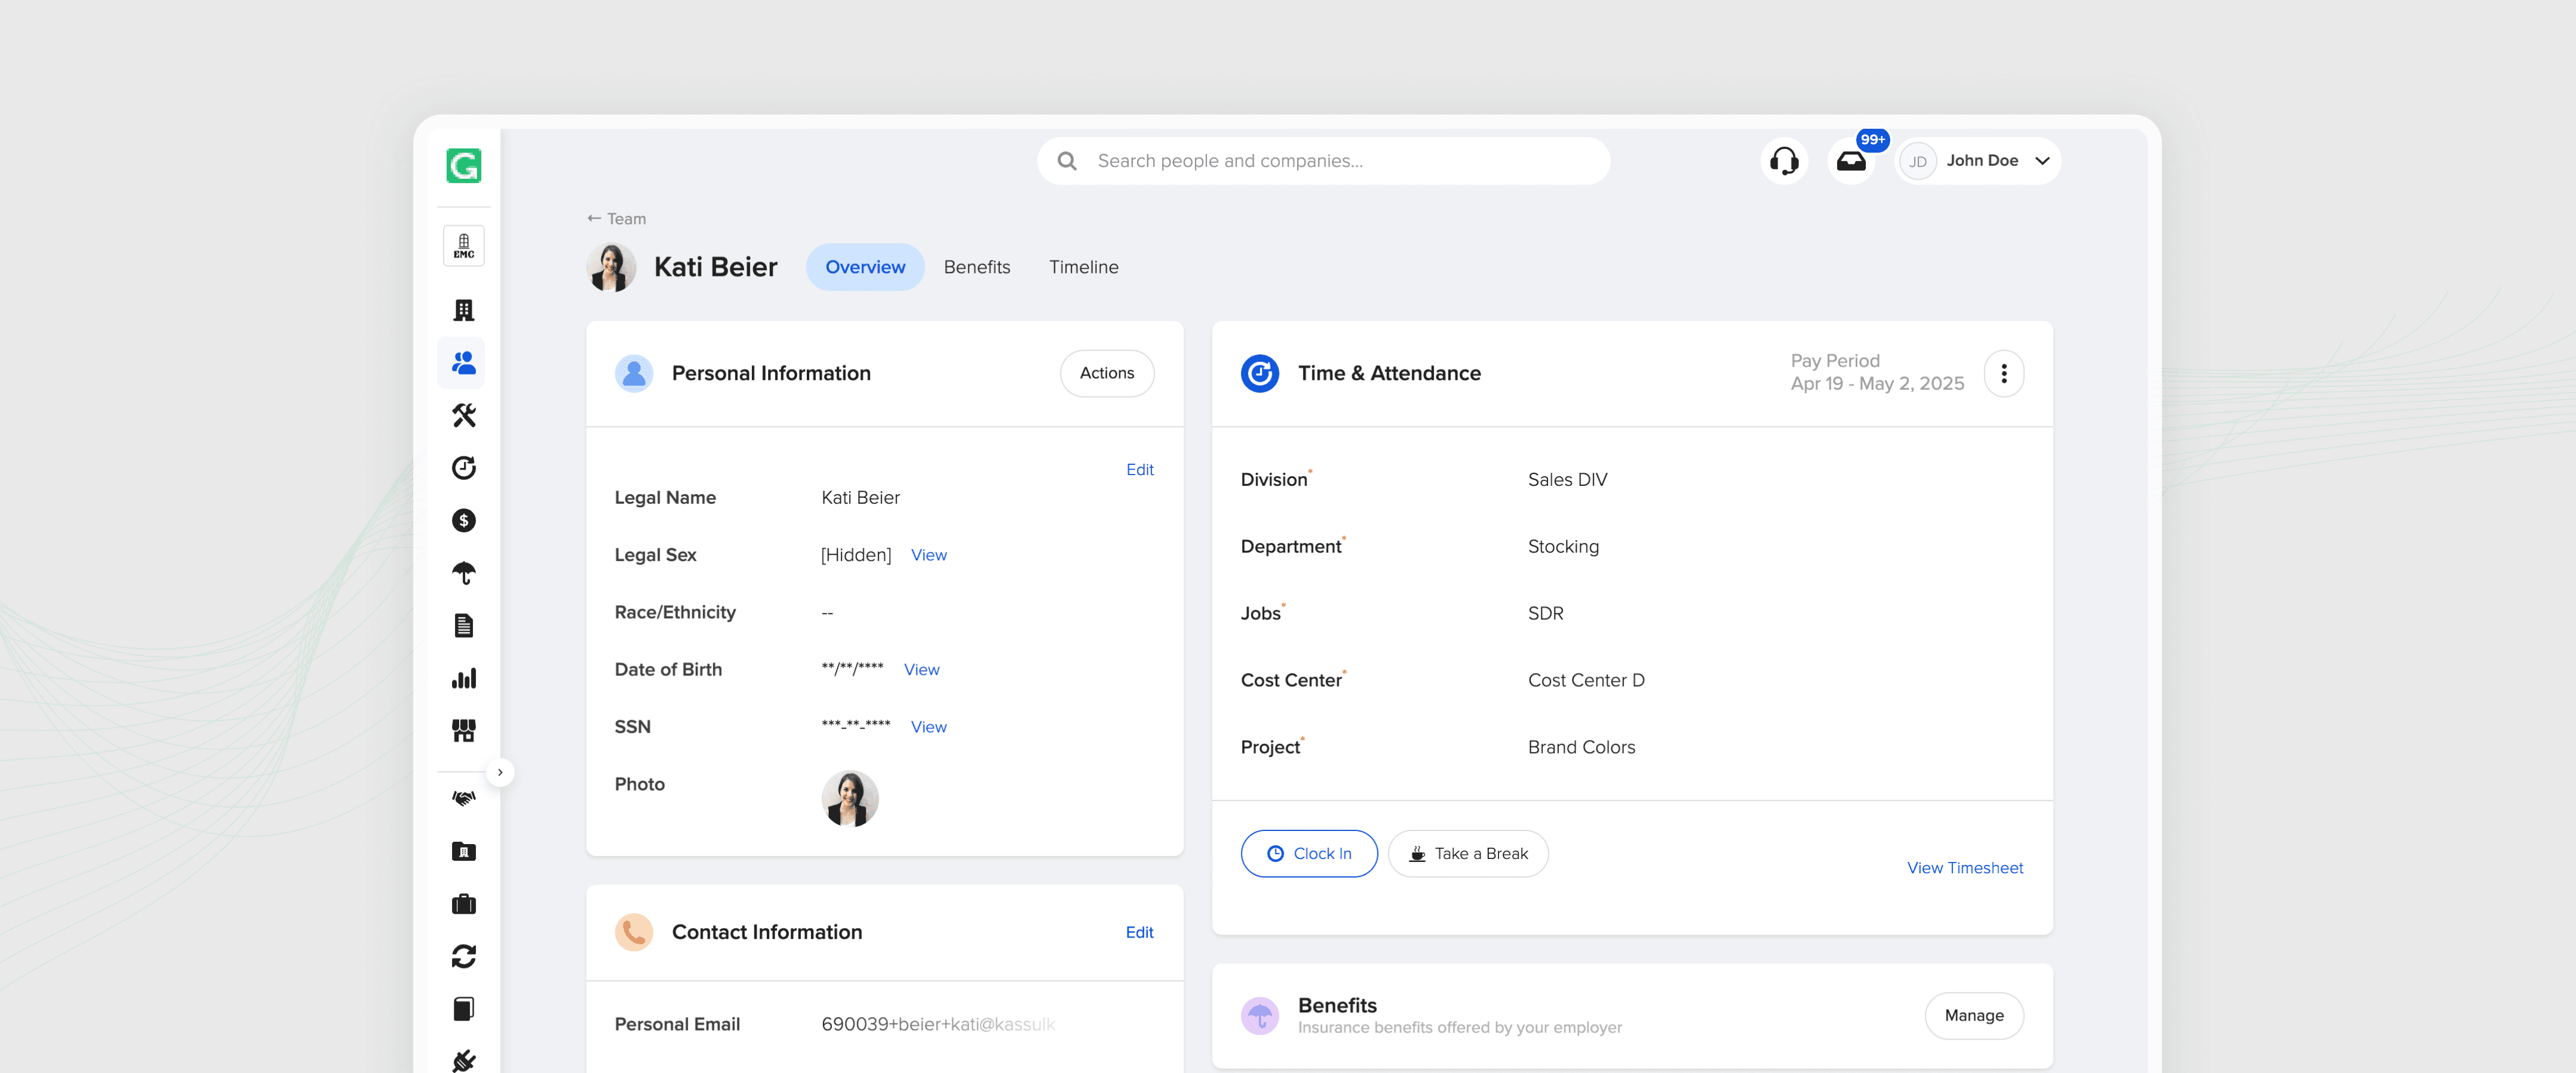Viewport: 2576px width, 1073px height.
Task: Click the benefits umbrella sidebar icon
Action: tap(463, 573)
